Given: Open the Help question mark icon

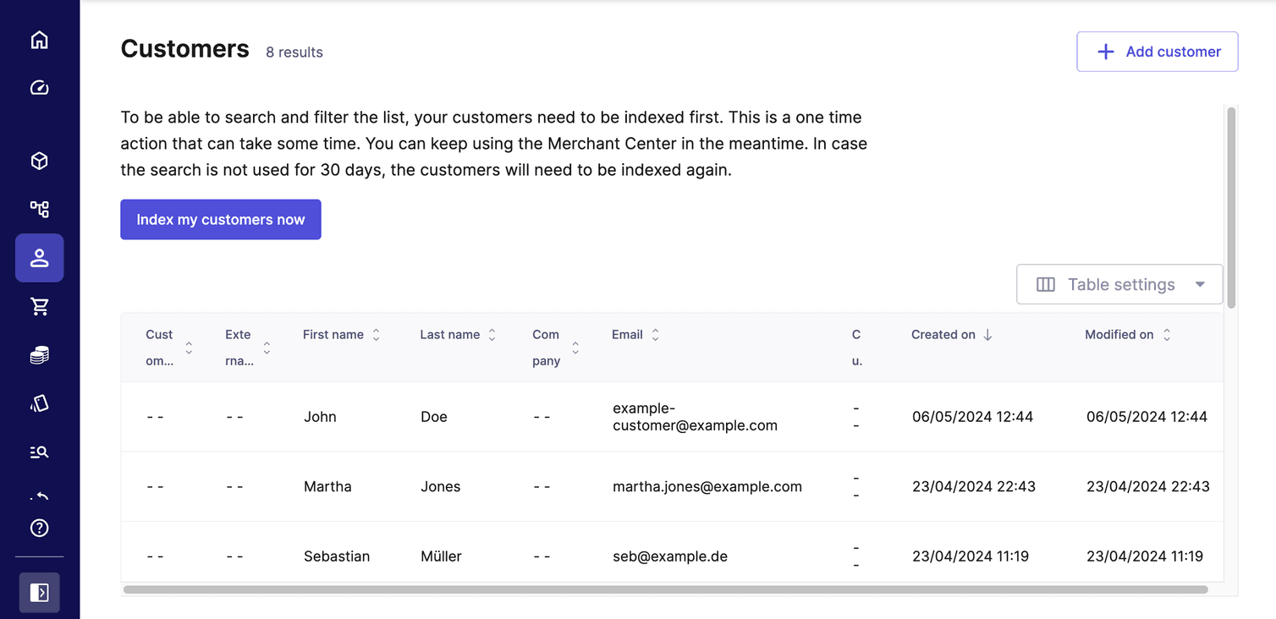Looking at the screenshot, I should coord(39,528).
